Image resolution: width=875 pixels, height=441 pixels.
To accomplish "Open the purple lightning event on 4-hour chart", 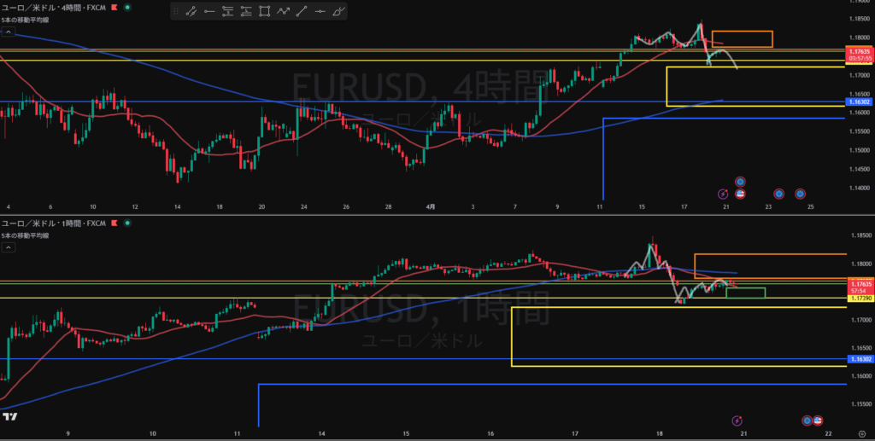I will coord(723,194).
